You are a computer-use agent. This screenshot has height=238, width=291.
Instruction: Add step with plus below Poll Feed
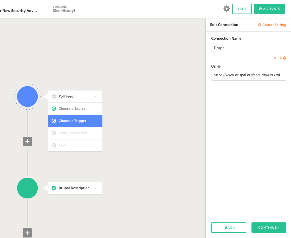coord(27,141)
